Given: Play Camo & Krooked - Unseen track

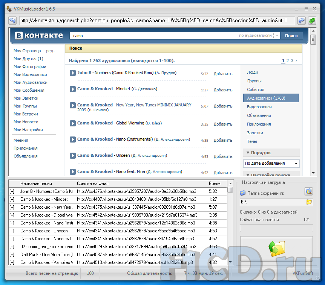Looking at the screenshot, I should (72, 155).
